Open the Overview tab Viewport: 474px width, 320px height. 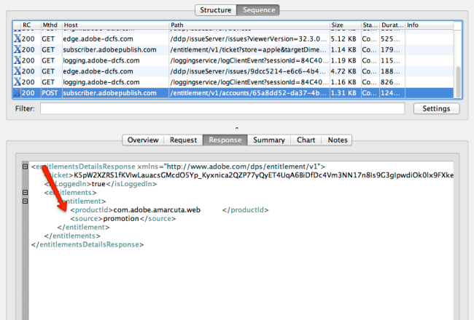click(143, 140)
